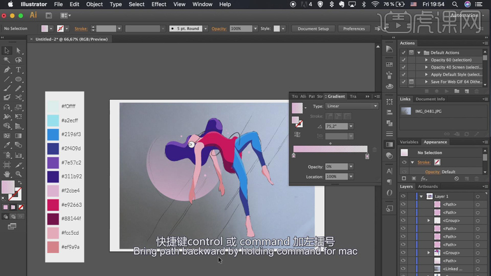Select the Hand tool
The width and height of the screenshot is (491, 276).
pos(7,174)
